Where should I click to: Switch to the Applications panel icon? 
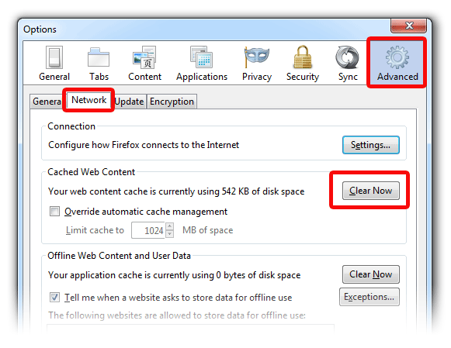201,57
